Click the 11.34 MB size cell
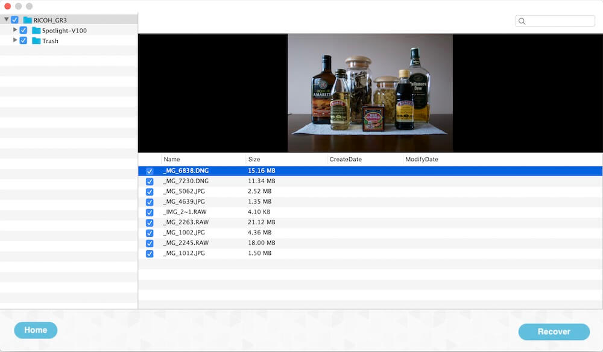 tap(262, 181)
